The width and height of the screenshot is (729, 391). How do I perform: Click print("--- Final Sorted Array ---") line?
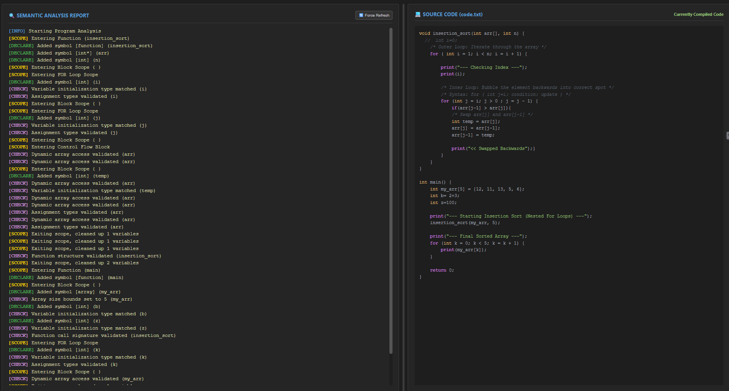478,236
